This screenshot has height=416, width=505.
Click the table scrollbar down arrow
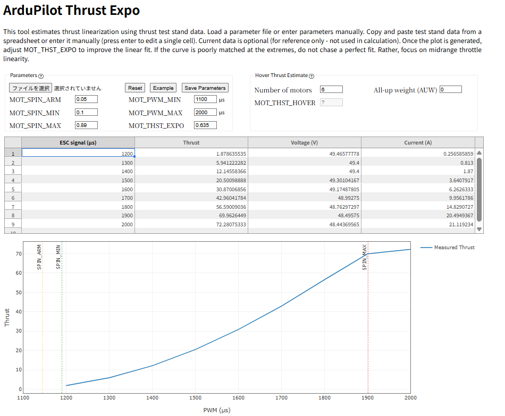(479, 229)
